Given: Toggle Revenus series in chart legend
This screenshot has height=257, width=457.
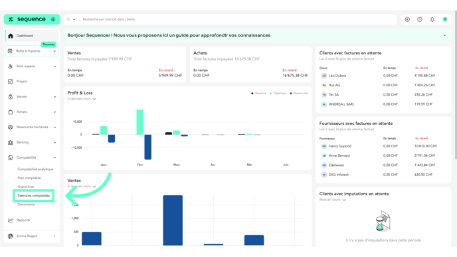Looking at the screenshot, I should pos(258,93).
